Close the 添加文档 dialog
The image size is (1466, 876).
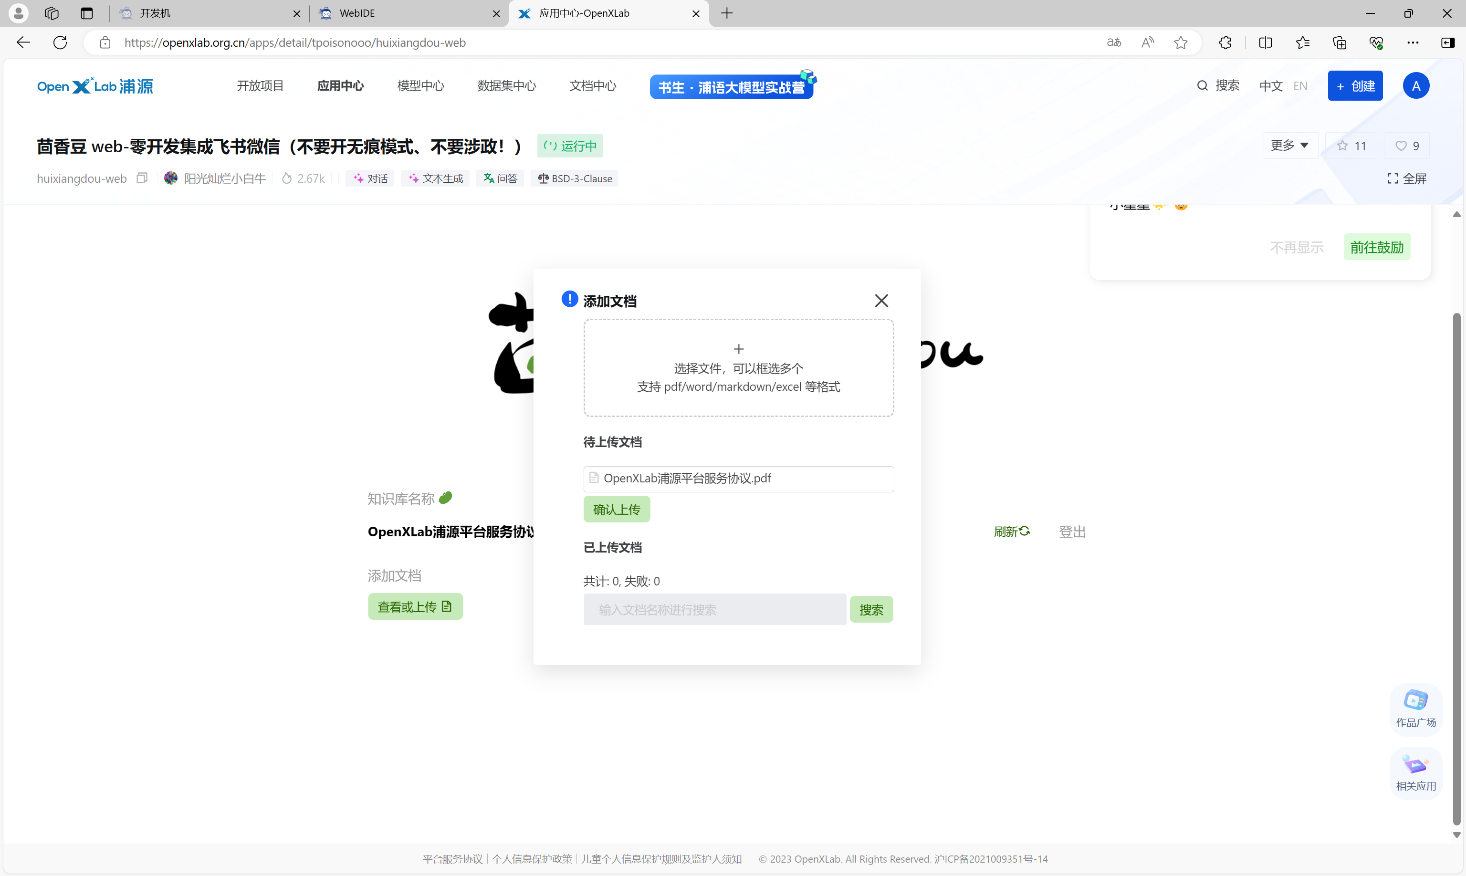(x=881, y=301)
